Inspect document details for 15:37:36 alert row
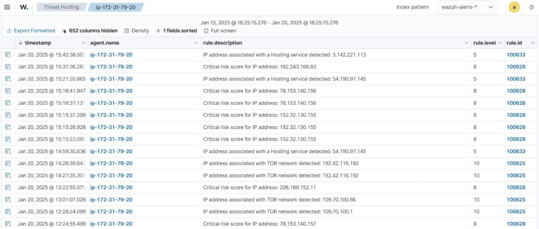This screenshot has height=229, width=539. [8, 67]
